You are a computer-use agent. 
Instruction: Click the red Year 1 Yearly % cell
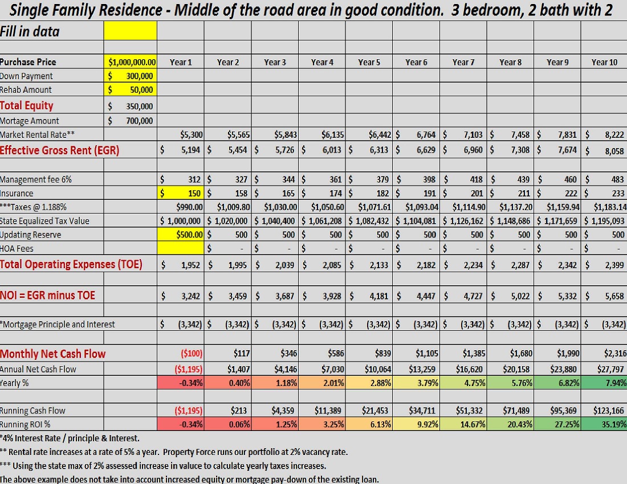coord(181,383)
